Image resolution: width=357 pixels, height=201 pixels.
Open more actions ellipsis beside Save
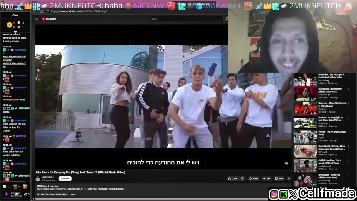(289, 178)
